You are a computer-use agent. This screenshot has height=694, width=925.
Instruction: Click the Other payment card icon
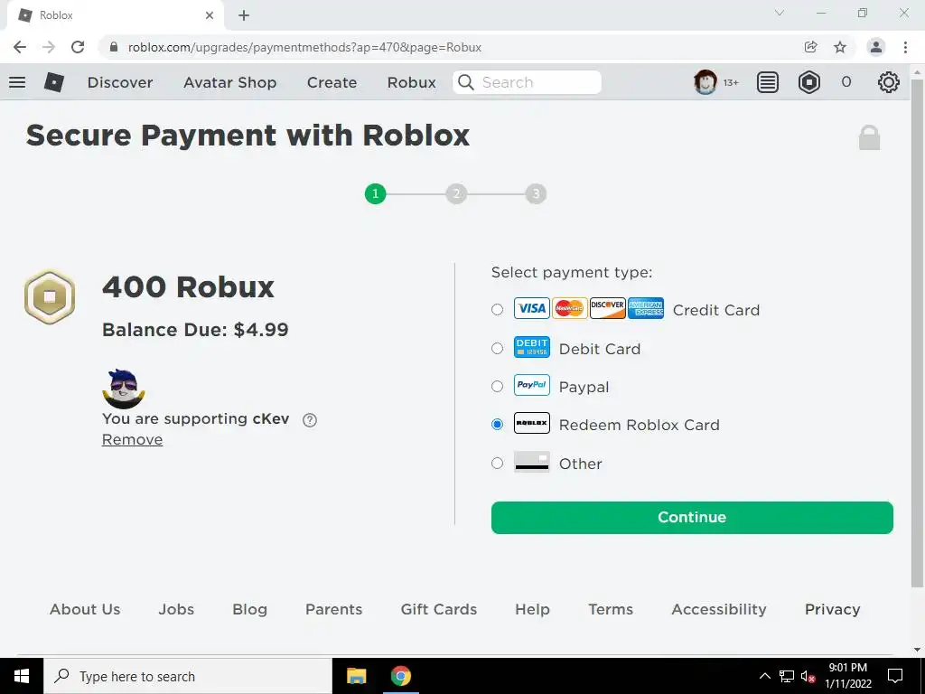pyautogui.click(x=531, y=462)
